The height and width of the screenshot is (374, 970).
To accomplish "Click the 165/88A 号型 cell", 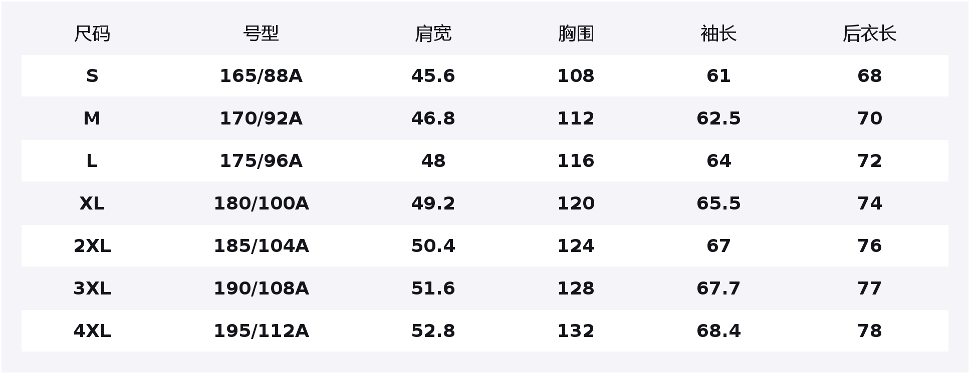I will coord(261,76).
